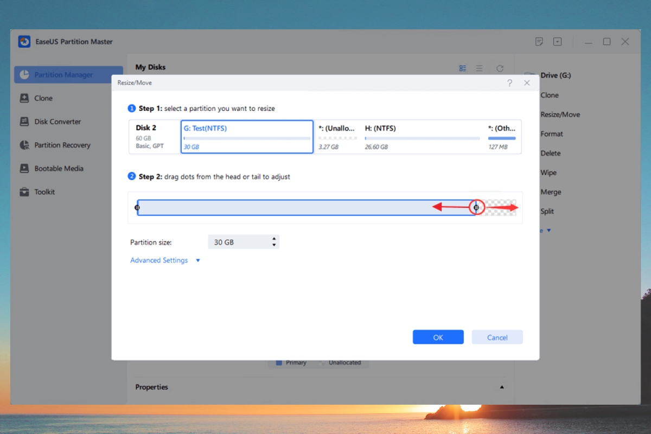Image resolution: width=651 pixels, height=434 pixels.
Task: Open the pending task list note icon
Action: point(539,42)
